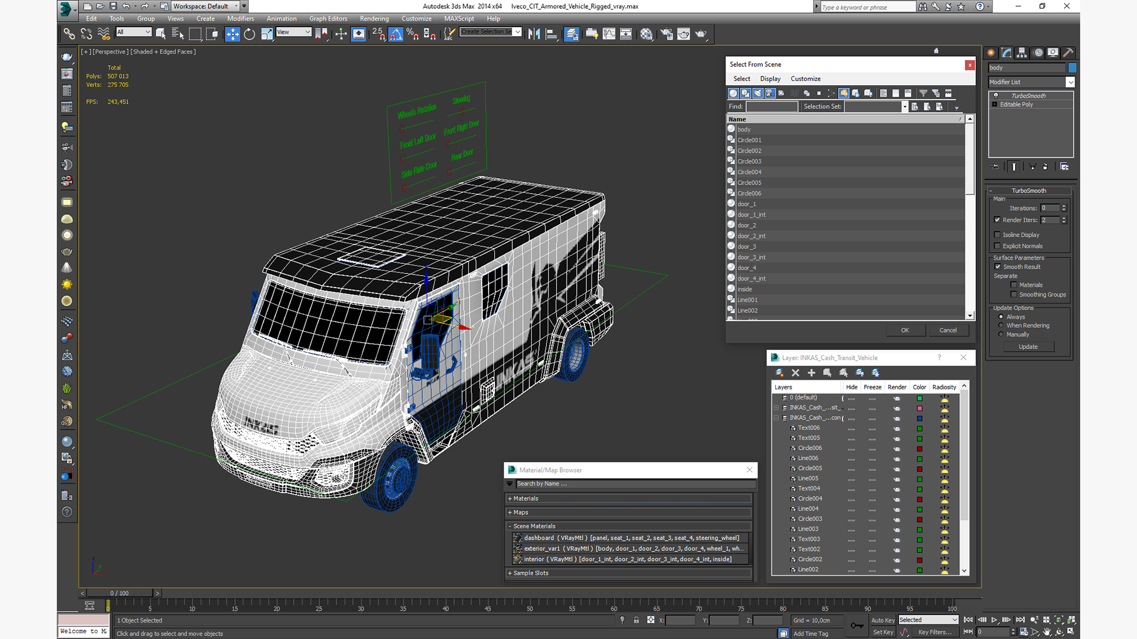1137x639 pixels.
Task: Create new layer in Layer dialog
Action: (779, 373)
